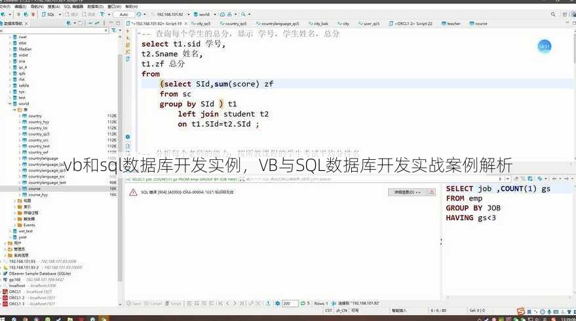Go to first row in results toolbar

click(x=220, y=303)
